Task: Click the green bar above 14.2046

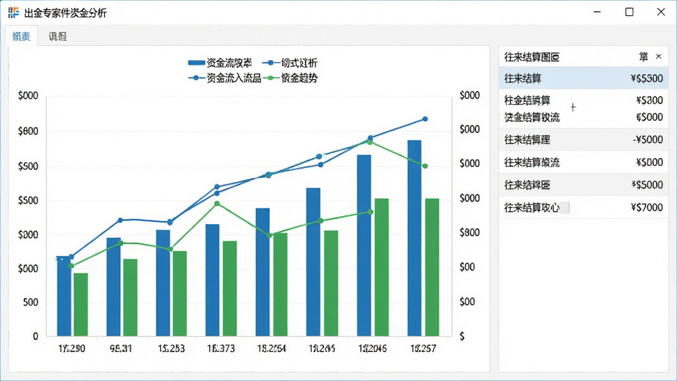Action: (x=381, y=267)
